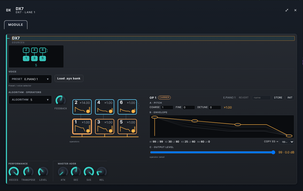Click the STORE button

[x=278, y=97]
